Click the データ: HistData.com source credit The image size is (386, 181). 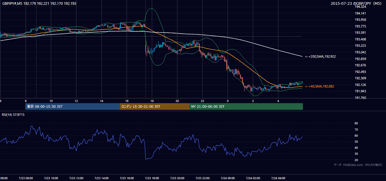358,165
